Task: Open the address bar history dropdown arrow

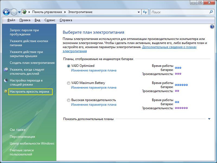Action: point(139,12)
